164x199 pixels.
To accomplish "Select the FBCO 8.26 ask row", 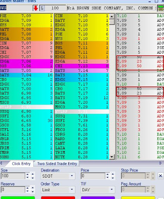I will click(x=82, y=130).
